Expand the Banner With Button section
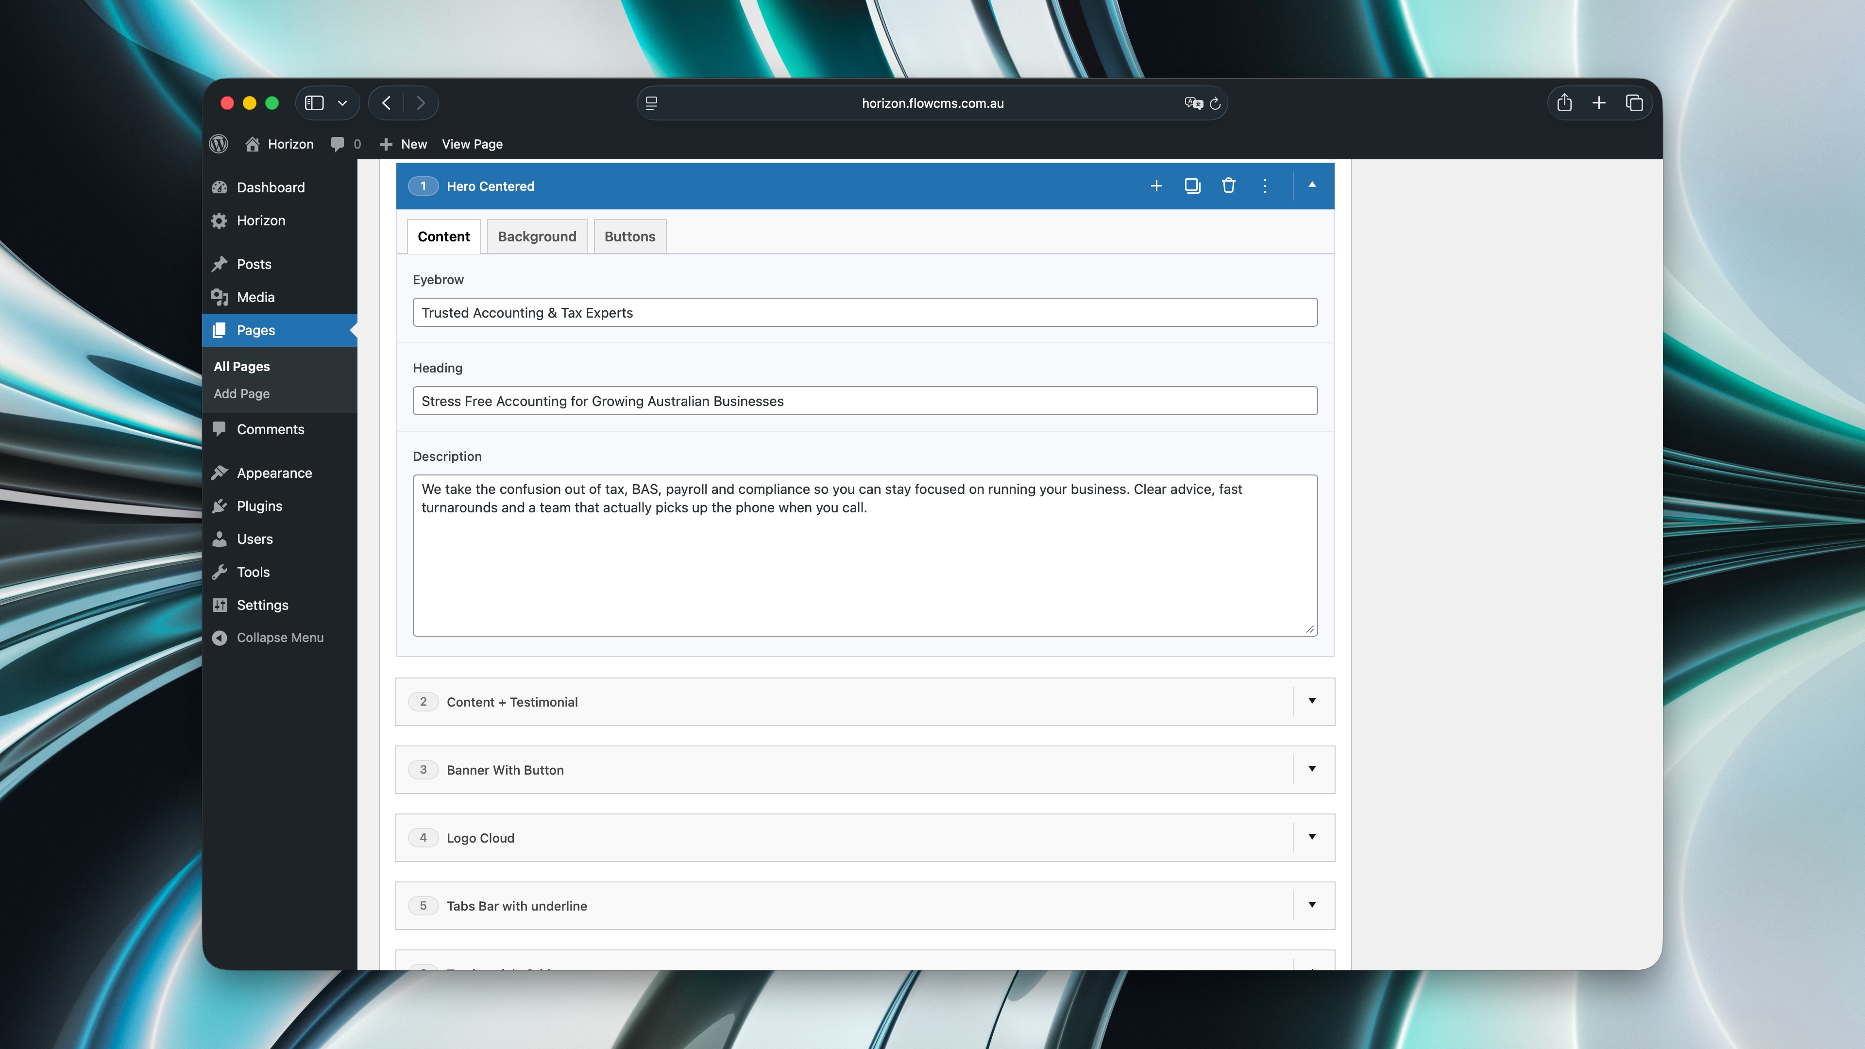 point(1311,769)
